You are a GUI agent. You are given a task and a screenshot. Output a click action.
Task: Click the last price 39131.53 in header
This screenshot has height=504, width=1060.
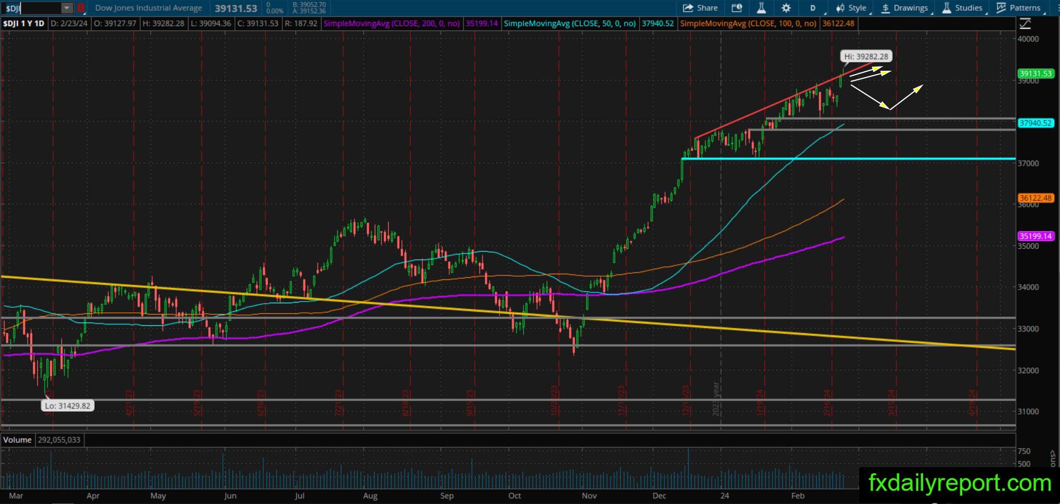(236, 8)
